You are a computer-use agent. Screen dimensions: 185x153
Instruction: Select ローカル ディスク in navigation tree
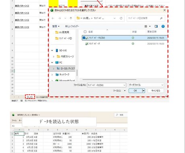[66, 68]
